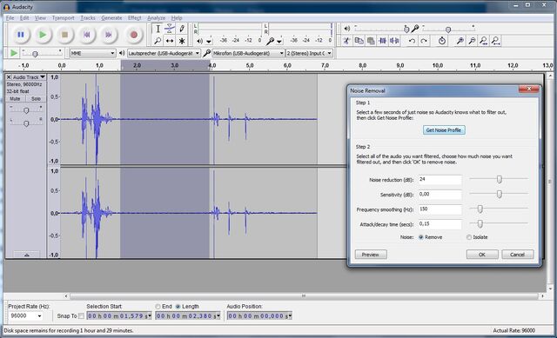Click the Trim audio icon
This screenshot has width=557, height=338.
[x=383, y=41]
